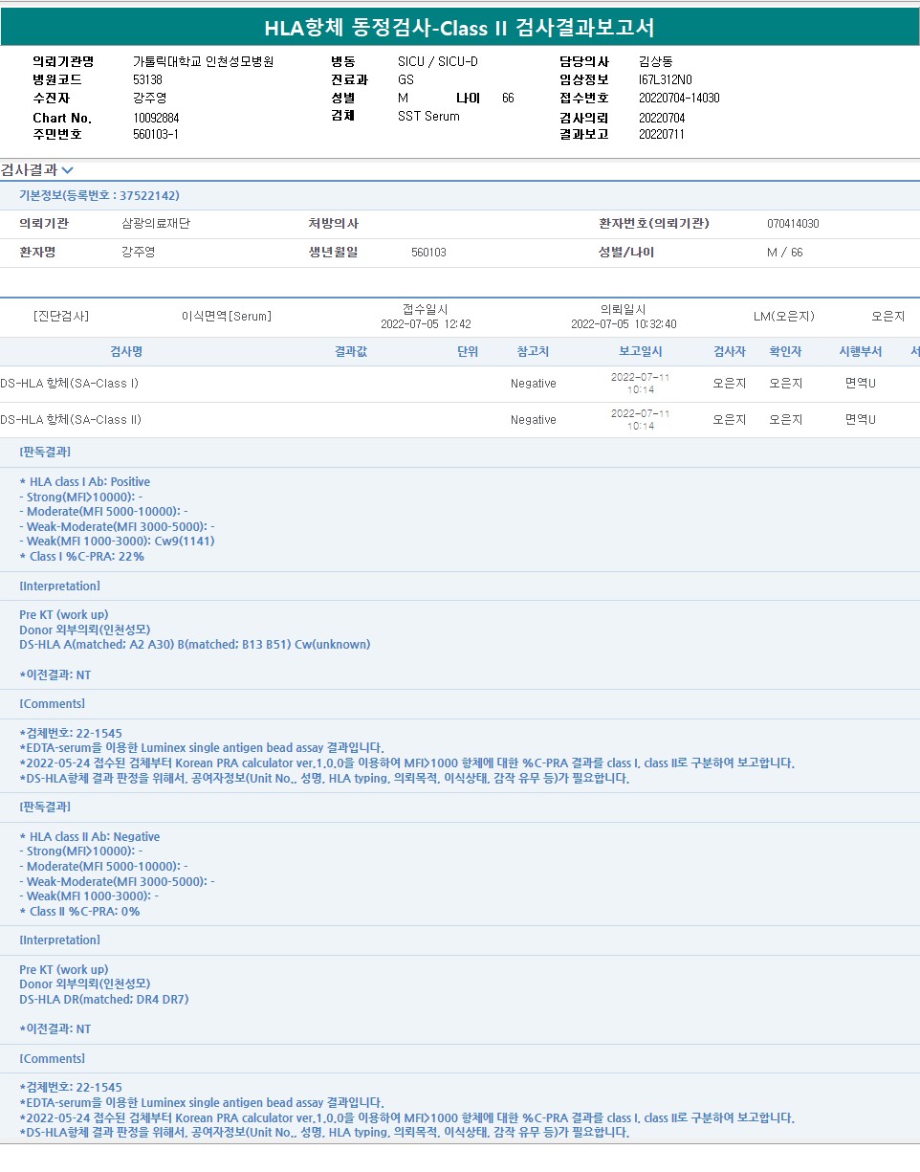Select the 'DS-HLA 항체(SA-Class I)' row name
920x1172 pixels.
[69, 384]
